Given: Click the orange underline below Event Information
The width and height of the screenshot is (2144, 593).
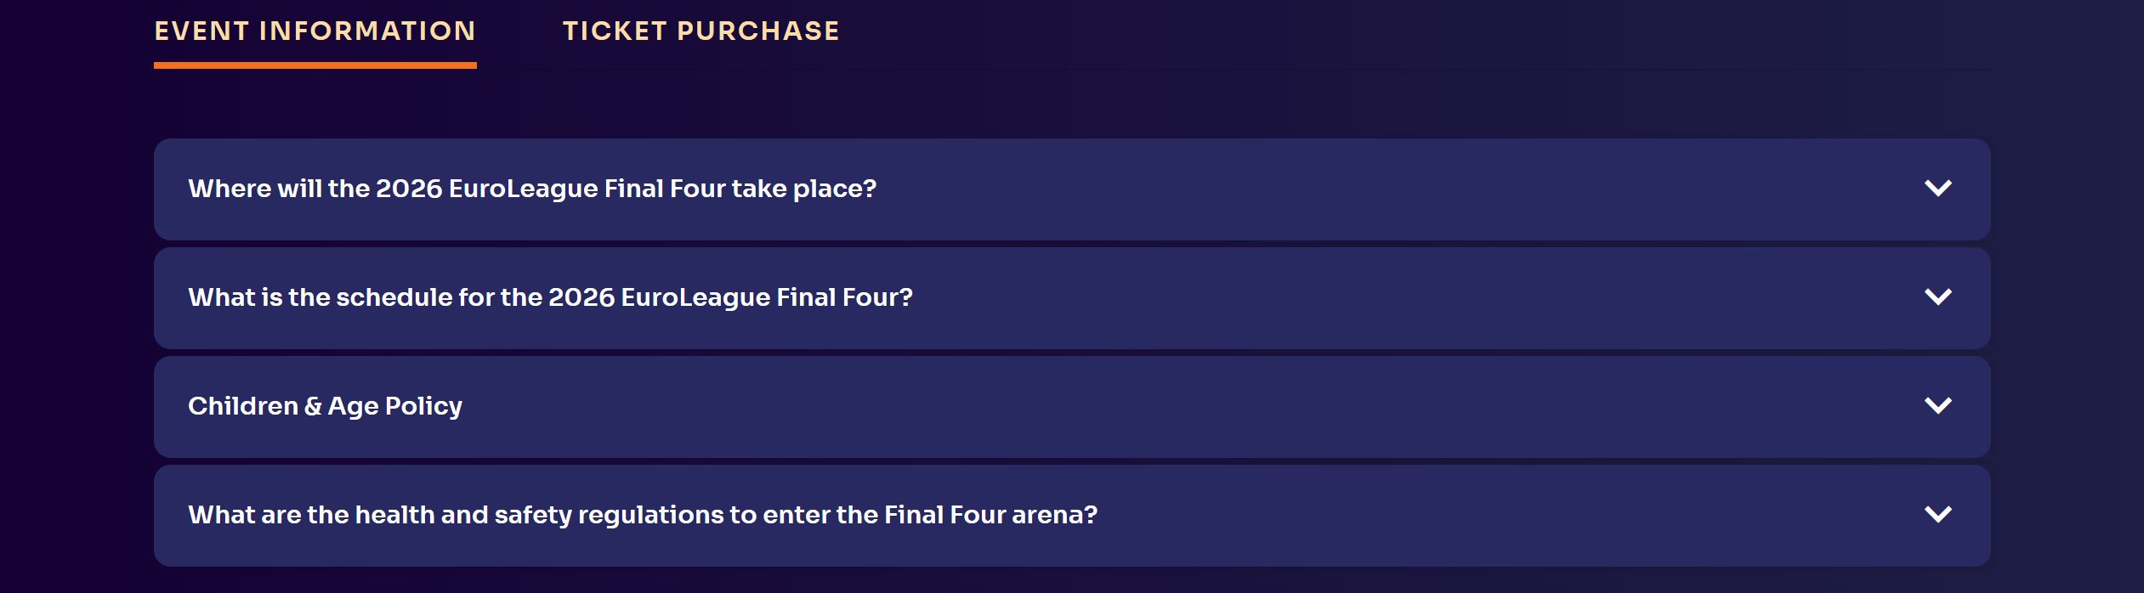Looking at the screenshot, I should pyautogui.click(x=315, y=65).
